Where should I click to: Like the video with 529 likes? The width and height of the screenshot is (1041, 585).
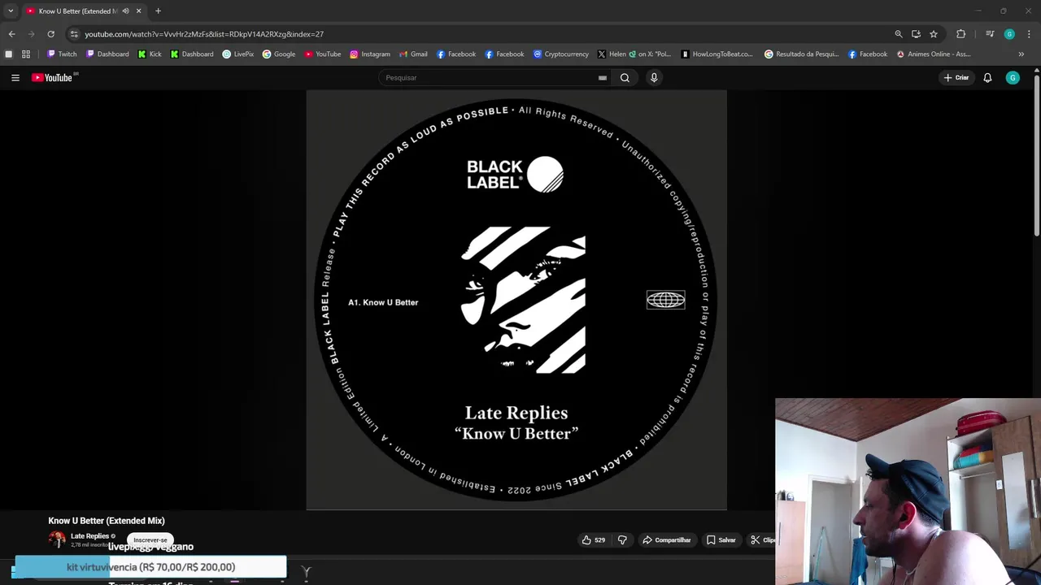coord(594,539)
